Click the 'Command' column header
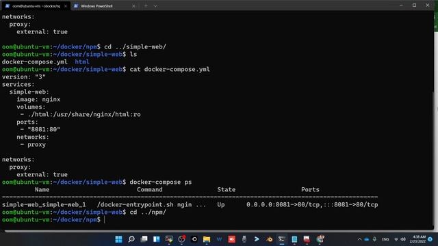The height and width of the screenshot is (246, 438). (150, 189)
